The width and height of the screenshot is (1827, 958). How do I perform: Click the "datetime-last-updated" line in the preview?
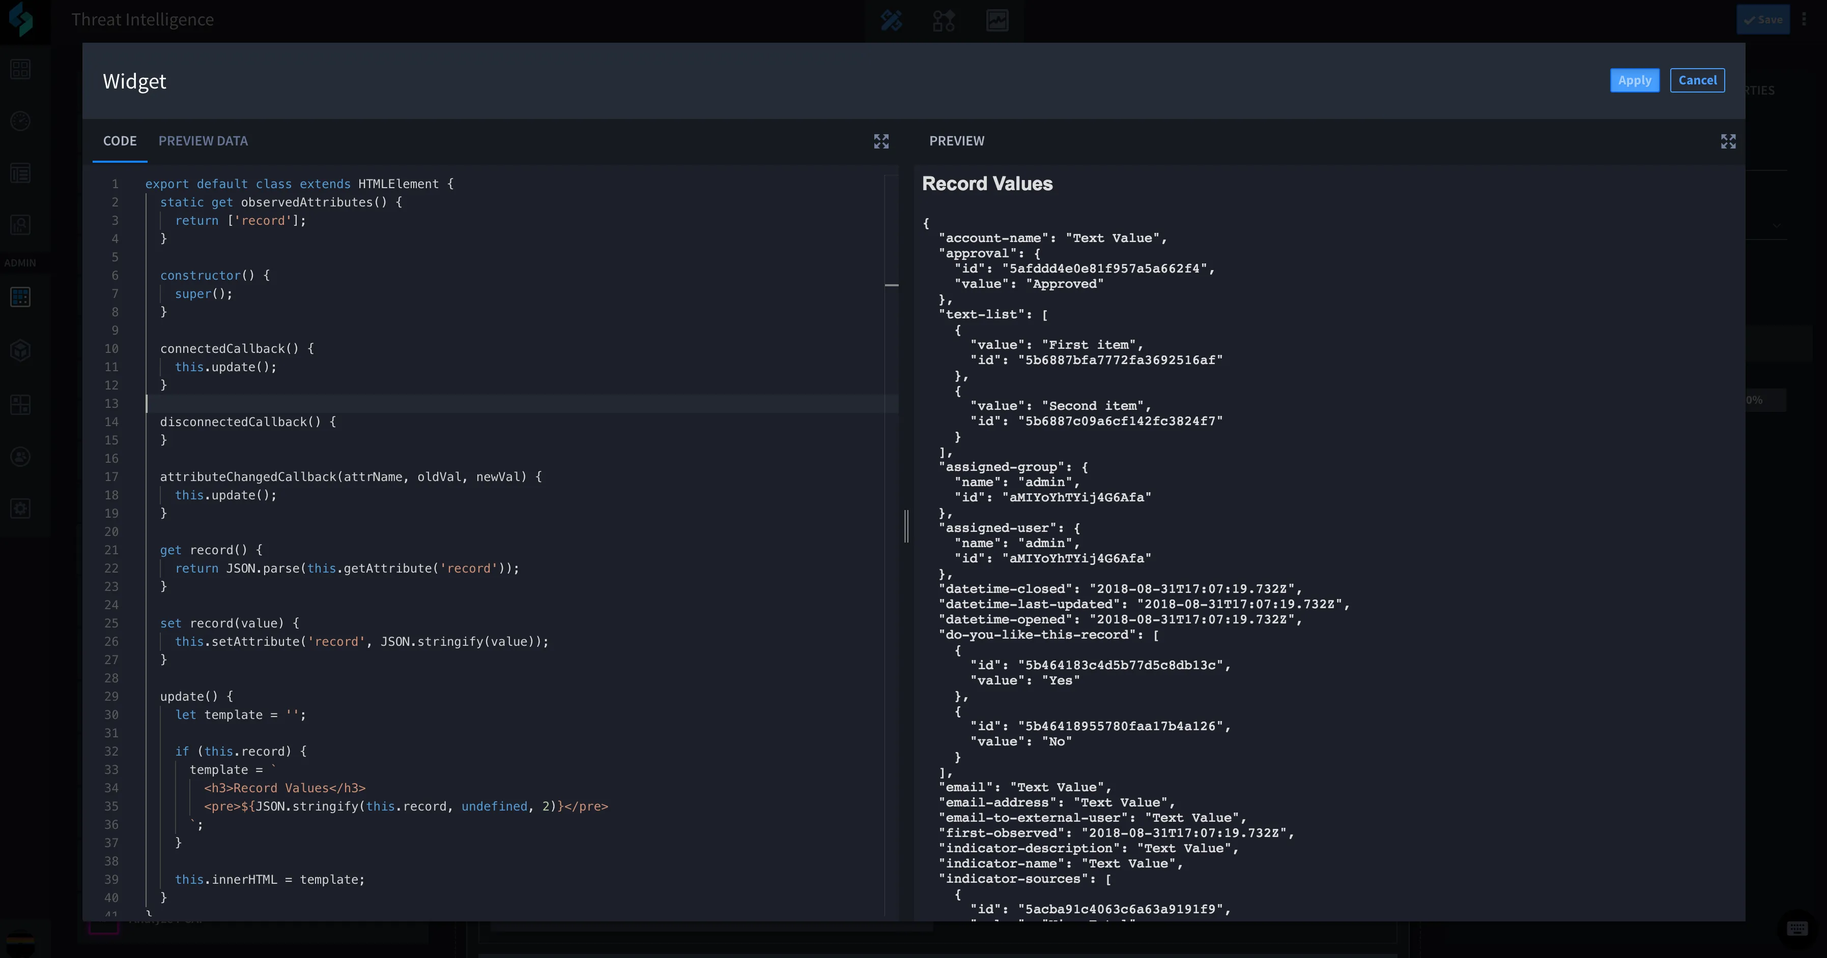click(1144, 605)
